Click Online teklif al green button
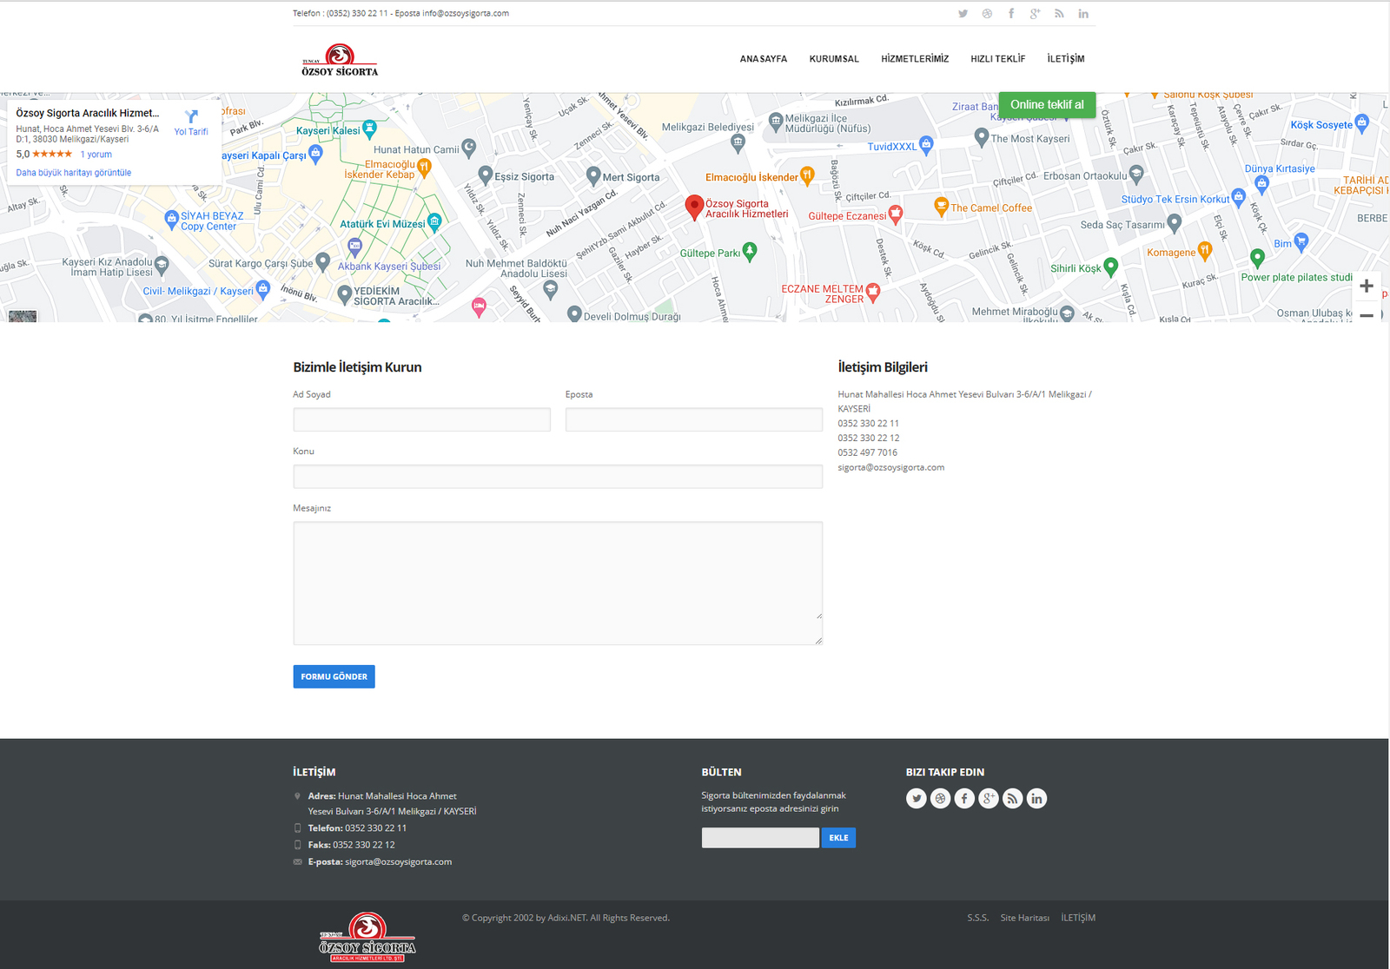This screenshot has height=969, width=1390. (1047, 105)
